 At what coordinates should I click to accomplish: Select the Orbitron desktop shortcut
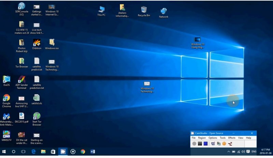tap(37, 44)
